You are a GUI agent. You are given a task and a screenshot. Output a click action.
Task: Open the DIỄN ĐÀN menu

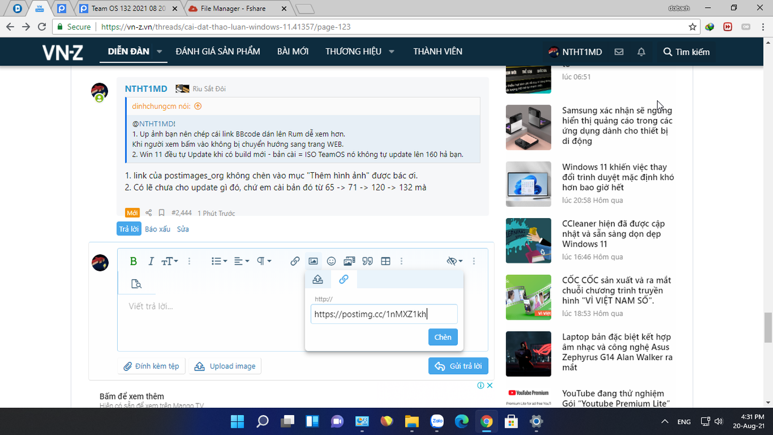[129, 51]
